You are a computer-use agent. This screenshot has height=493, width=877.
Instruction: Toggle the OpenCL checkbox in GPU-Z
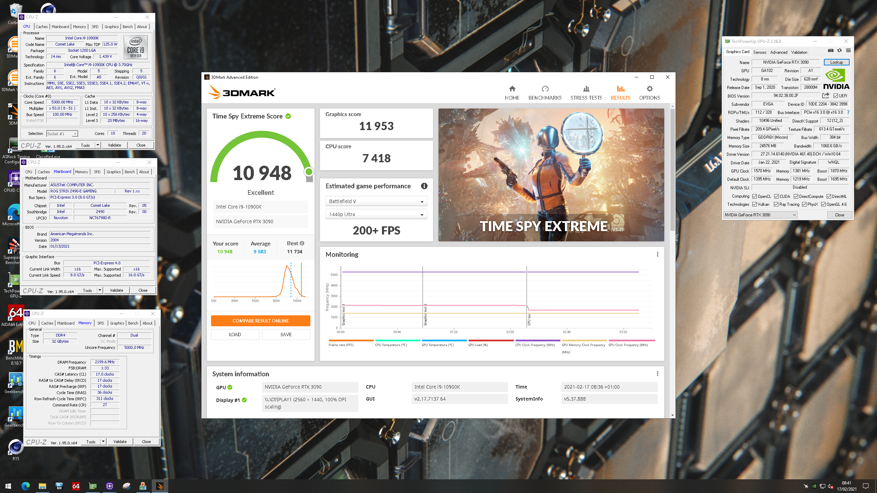tap(754, 196)
